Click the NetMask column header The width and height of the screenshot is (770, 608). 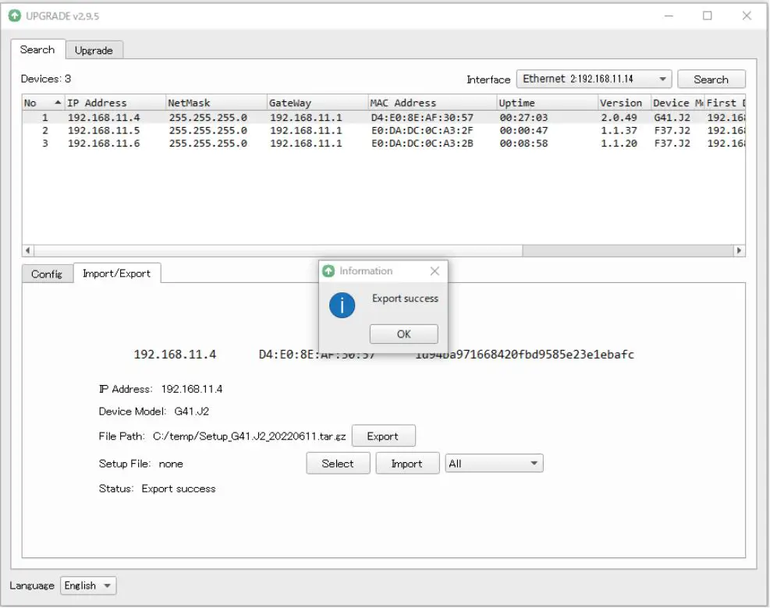(217, 103)
